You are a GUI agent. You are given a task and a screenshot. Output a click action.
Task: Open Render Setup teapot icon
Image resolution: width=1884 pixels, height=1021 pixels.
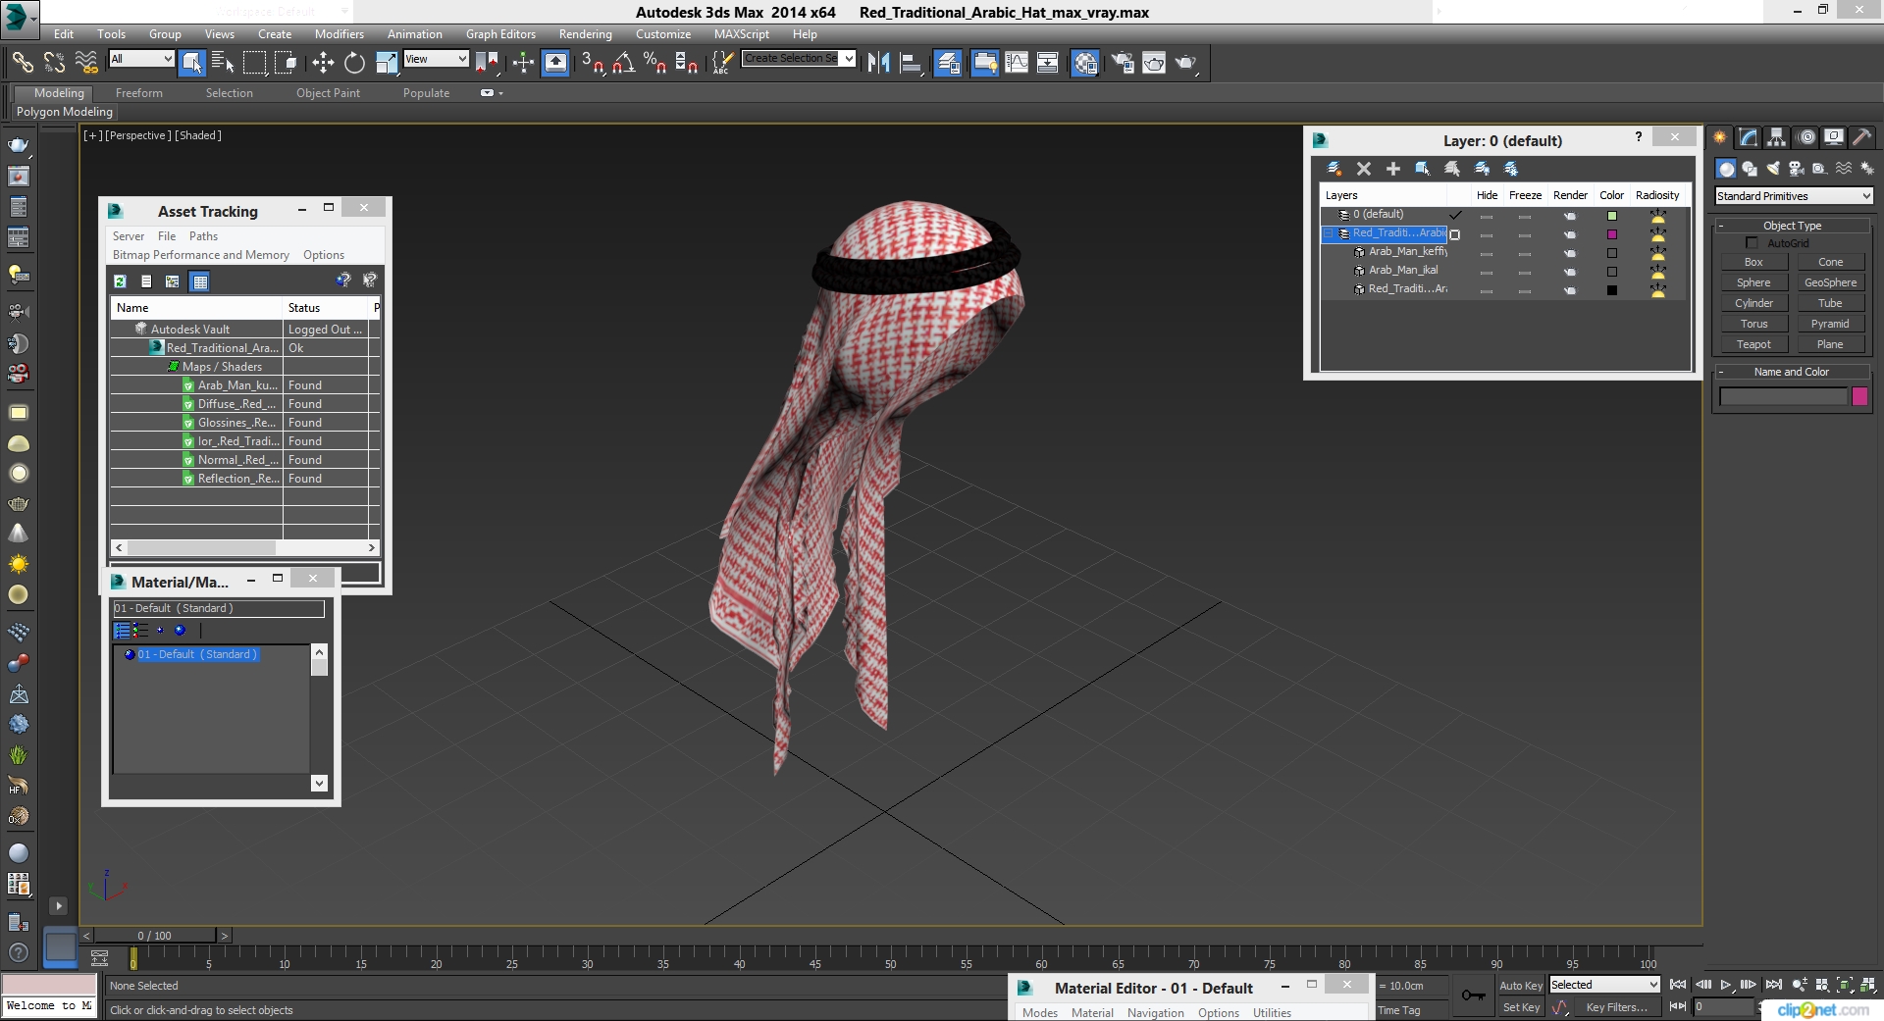[x=1123, y=63]
